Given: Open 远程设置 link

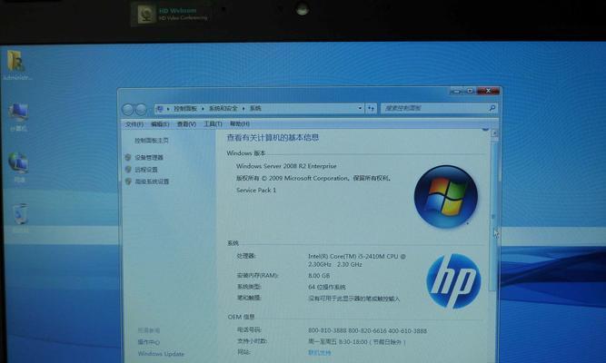Looking at the screenshot, I should click(146, 169).
